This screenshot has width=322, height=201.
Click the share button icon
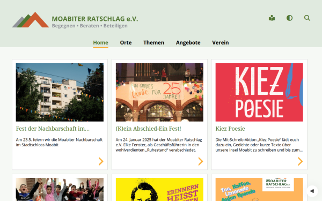point(312,191)
